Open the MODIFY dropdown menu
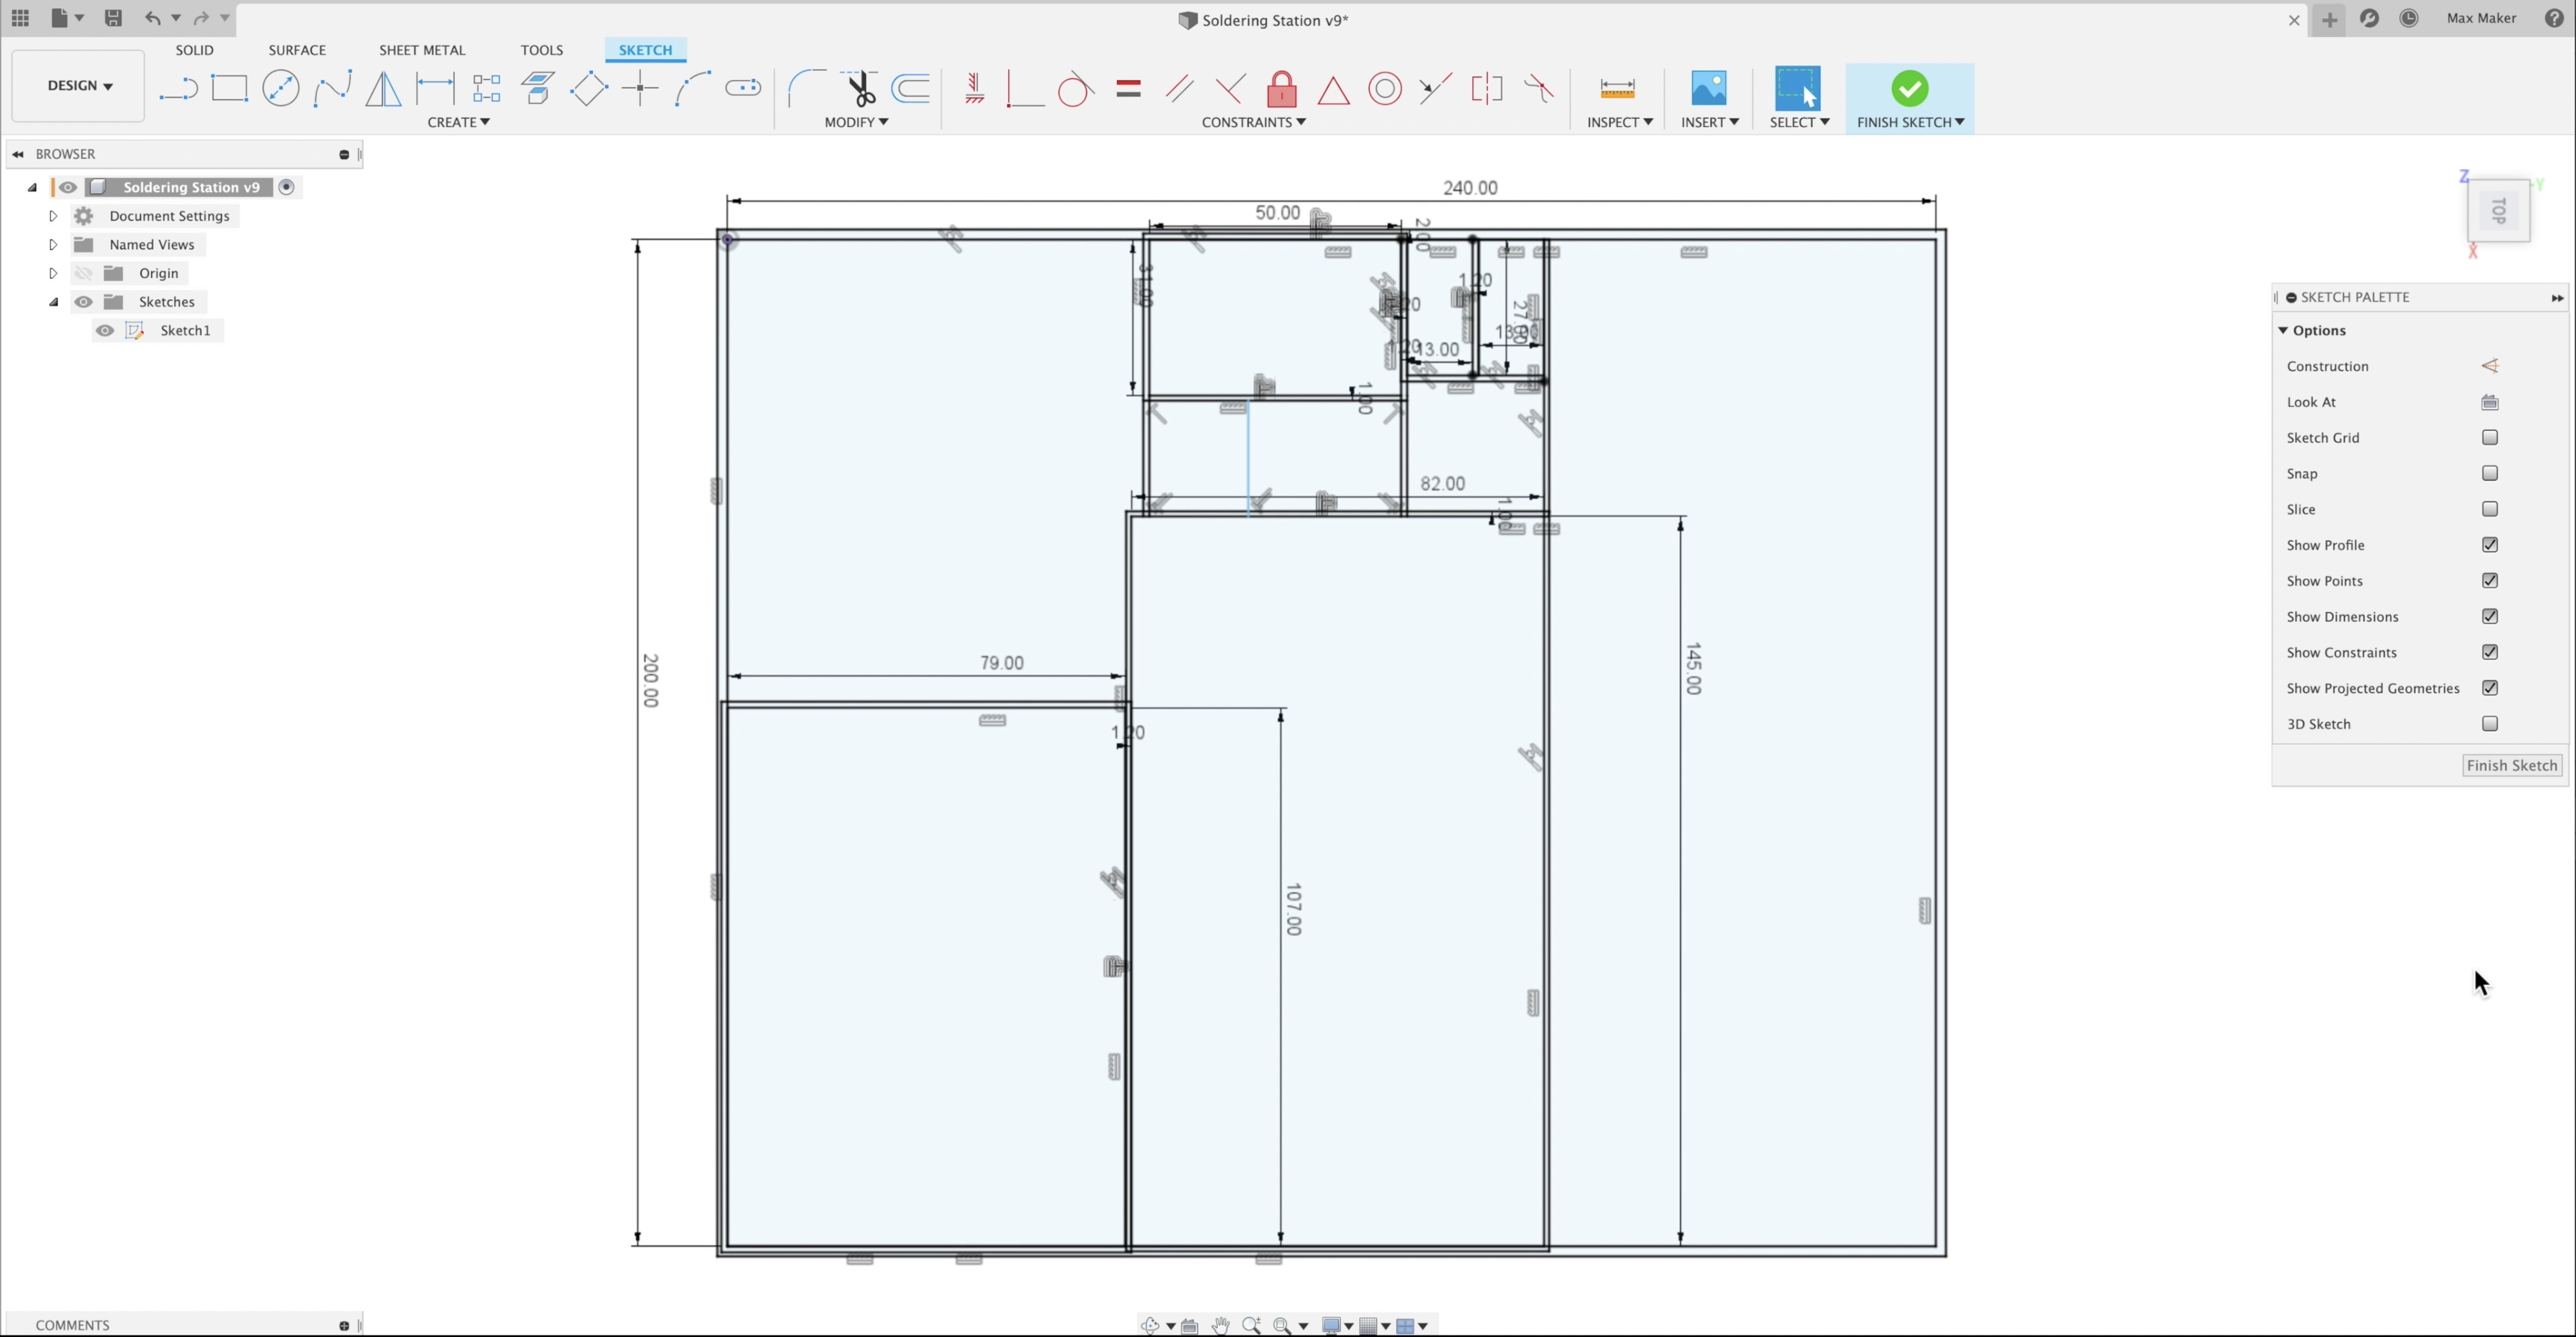Viewport: 2576px width, 1337px height. [x=856, y=122]
